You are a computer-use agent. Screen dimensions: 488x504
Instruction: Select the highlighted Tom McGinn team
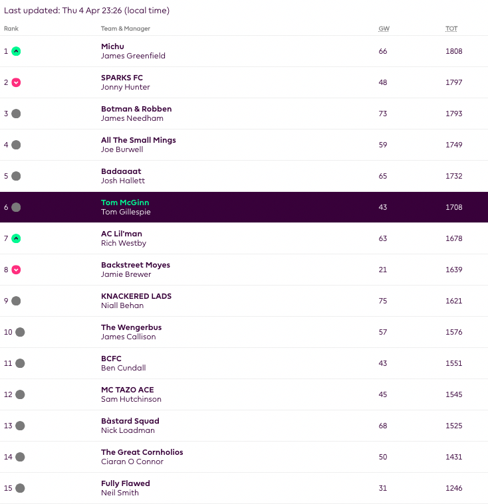(x=125, y=203)
